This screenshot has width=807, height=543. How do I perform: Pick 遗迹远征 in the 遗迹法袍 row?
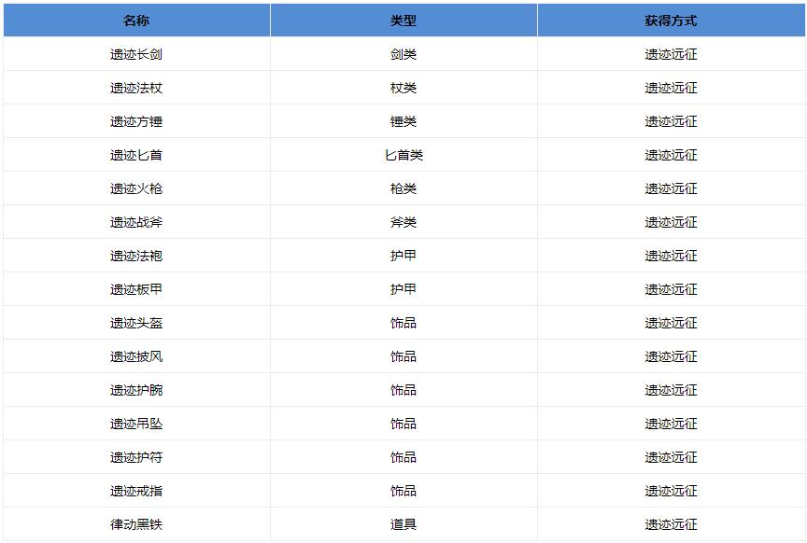tap(672, 256)
